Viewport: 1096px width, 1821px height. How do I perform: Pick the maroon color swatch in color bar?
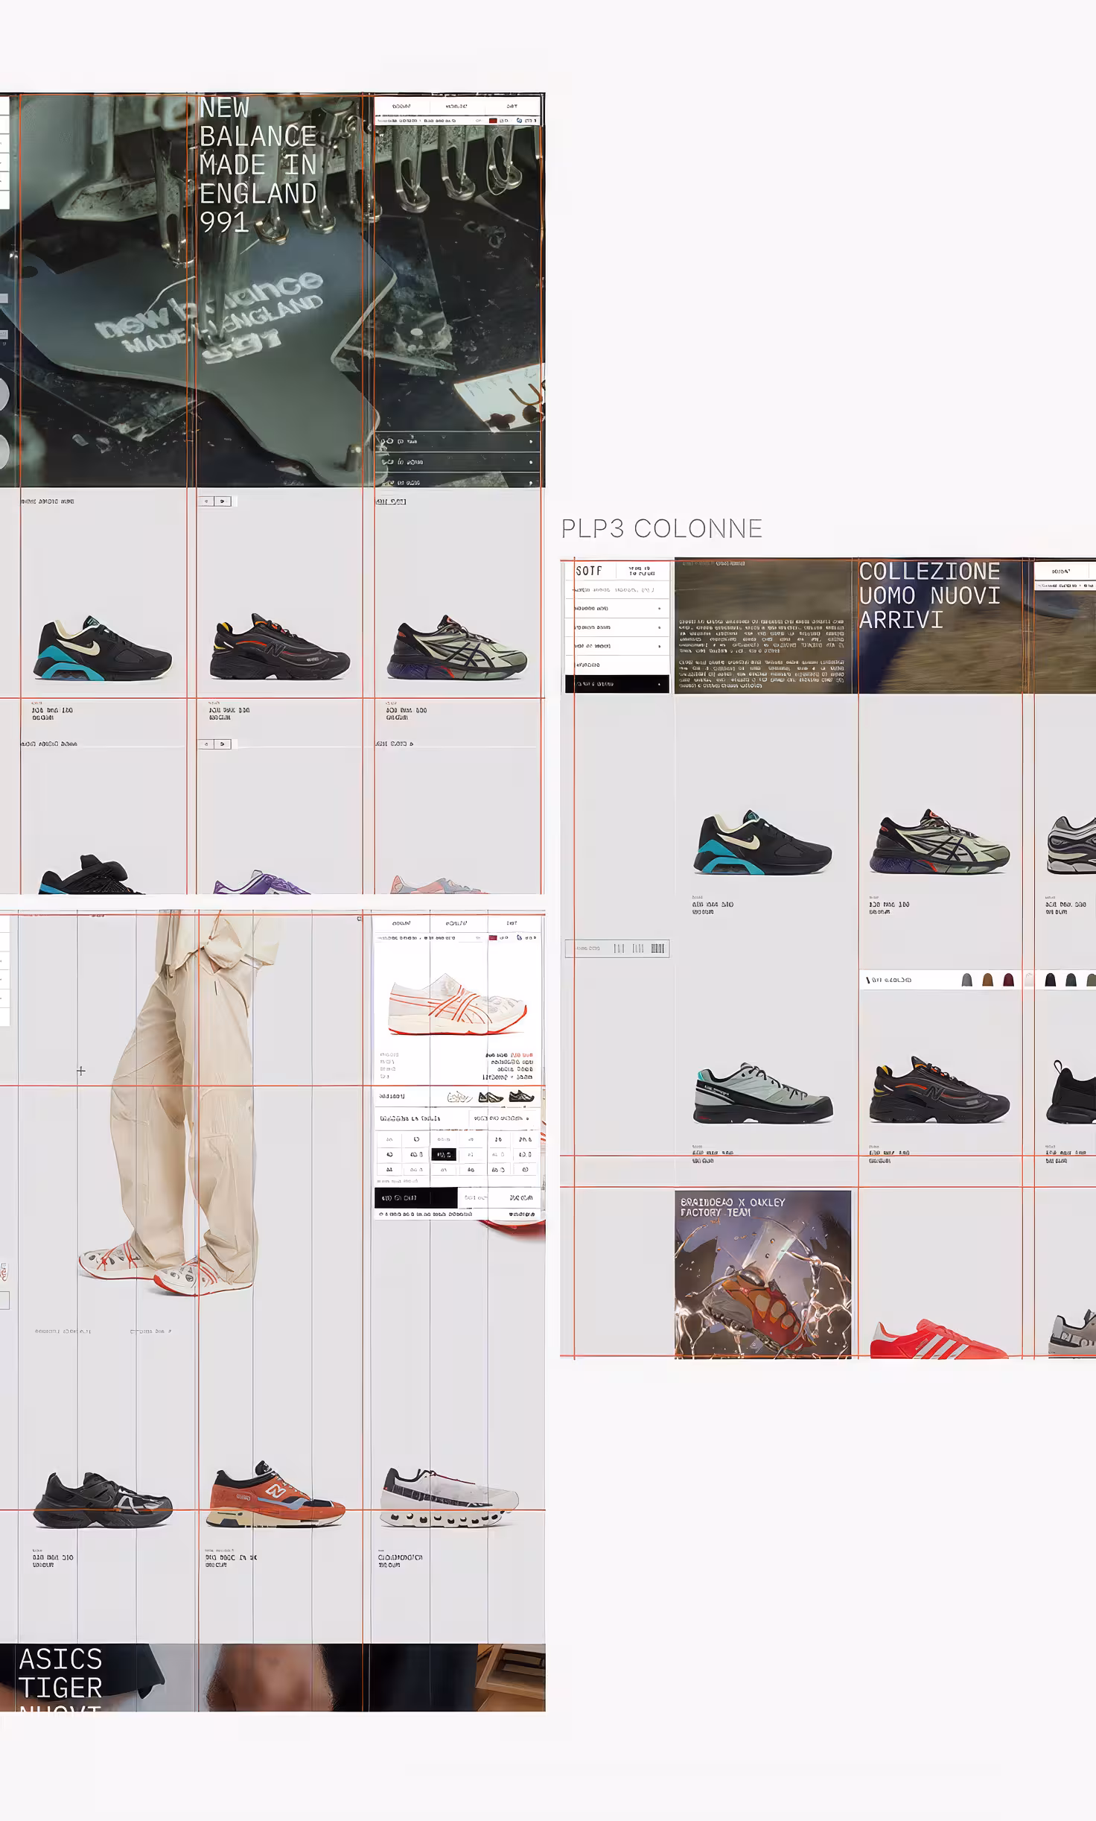point(1009,980)
